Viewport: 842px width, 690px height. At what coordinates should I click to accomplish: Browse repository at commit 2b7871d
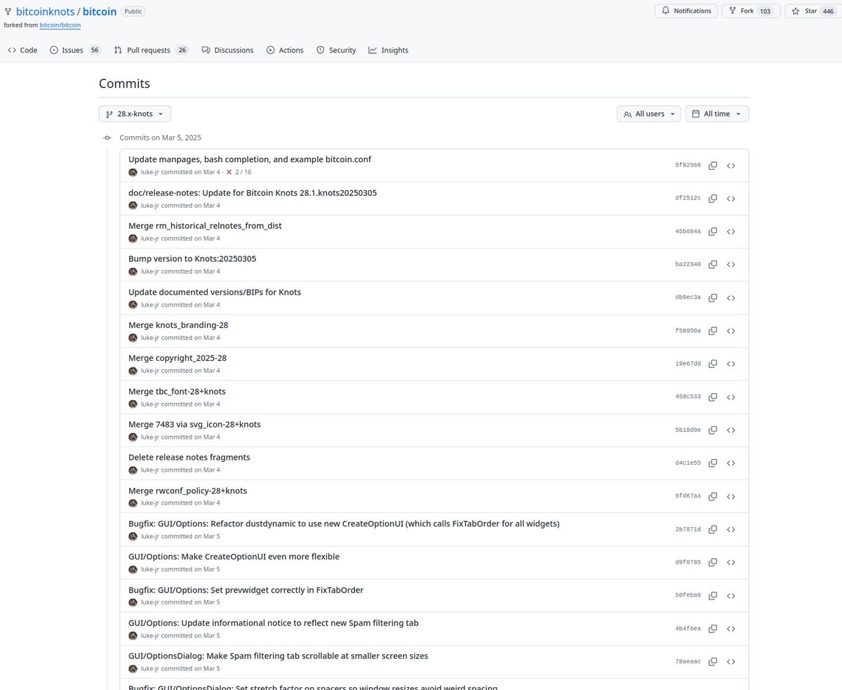pyautogui.click(x=730, y=529)
